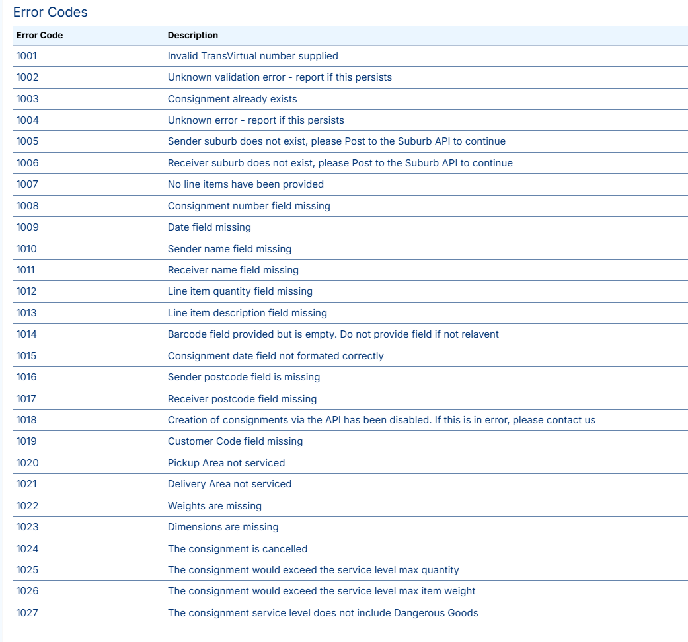The height and width of the screenshot is (642, 688).
Task: Select error code 1003 cell
Action: pyautogui.click(x=27, y=99)
